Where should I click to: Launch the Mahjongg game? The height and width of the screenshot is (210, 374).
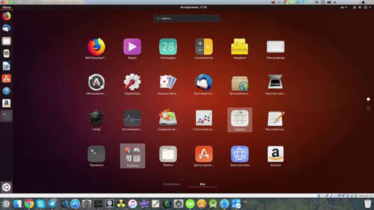240,47
